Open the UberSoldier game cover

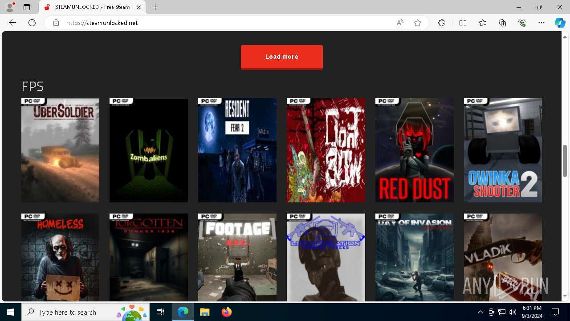[60, 150]
